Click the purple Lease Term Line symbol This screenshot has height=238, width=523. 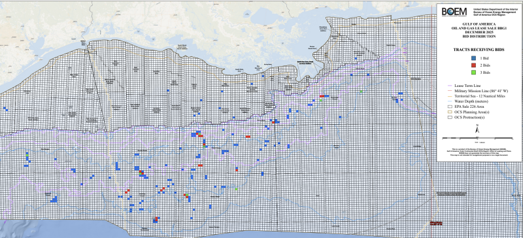point(450,86)
